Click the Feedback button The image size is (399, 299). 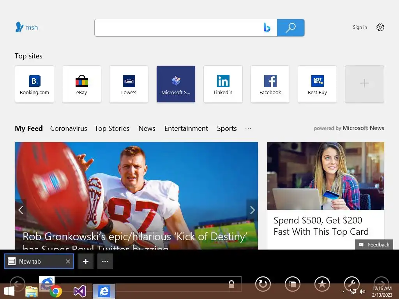pos(374,244)
